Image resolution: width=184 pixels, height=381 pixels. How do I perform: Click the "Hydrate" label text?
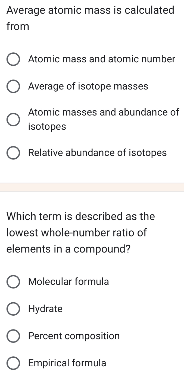pos(45,309)
